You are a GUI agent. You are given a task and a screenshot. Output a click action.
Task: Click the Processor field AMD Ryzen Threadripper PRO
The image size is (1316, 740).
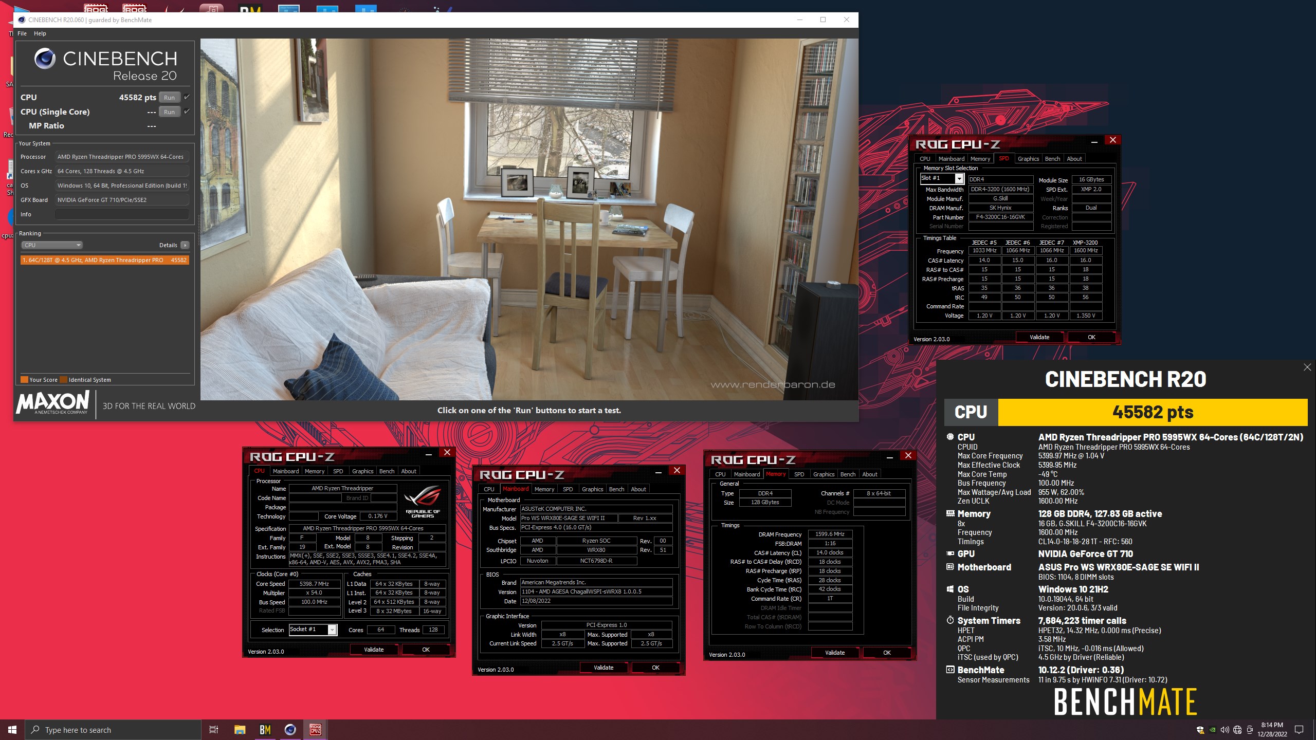[x=121, y=157]
